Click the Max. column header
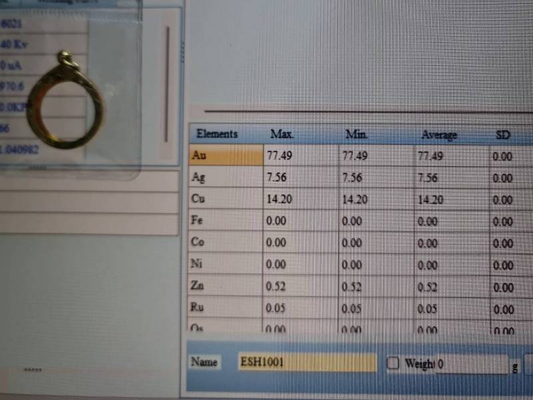 (x=282, y=135)
